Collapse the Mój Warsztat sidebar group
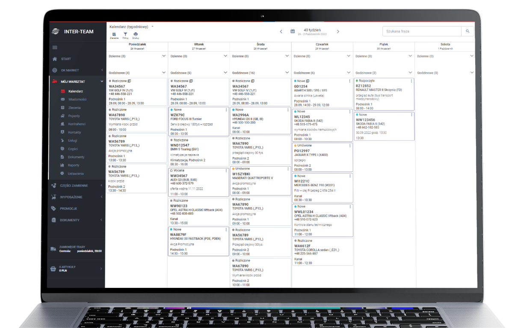 tap(101, 81)
